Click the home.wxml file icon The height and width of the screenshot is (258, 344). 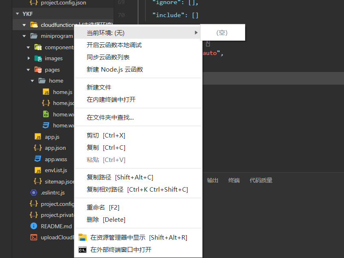[x=46, y=114]
